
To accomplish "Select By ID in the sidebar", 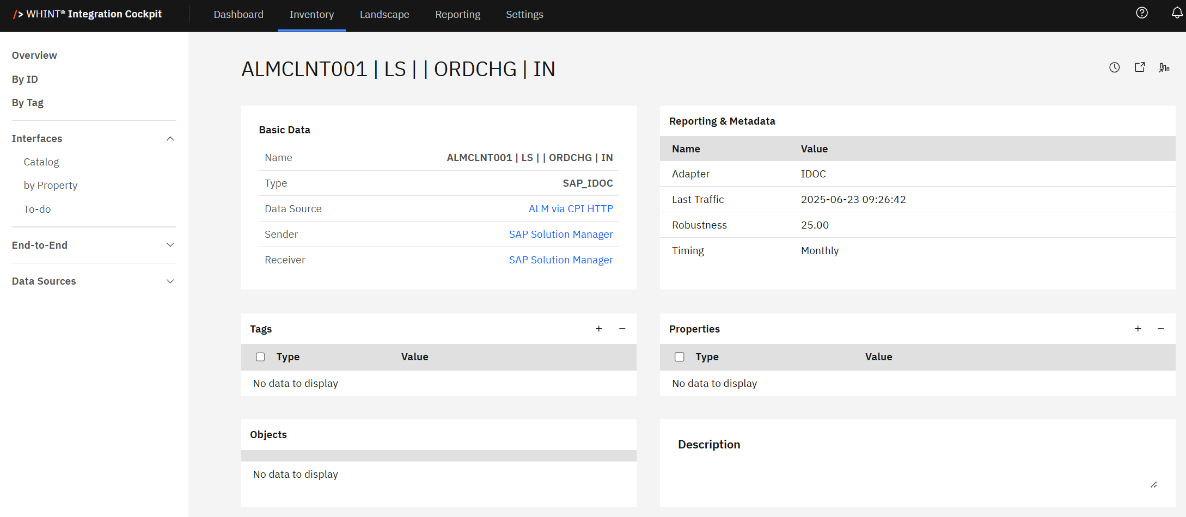I will point(25,79).
